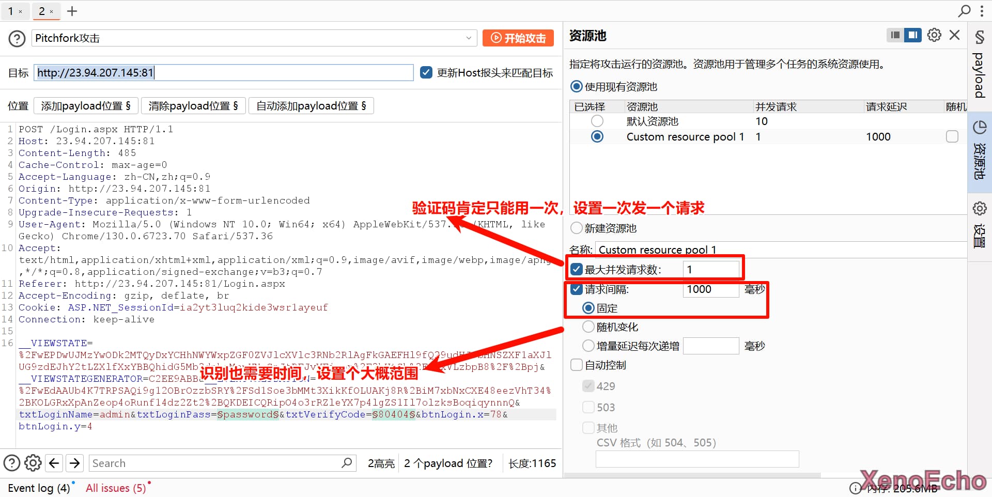Click the back arrow in search bar
The image size is (992, 497).
54,463
